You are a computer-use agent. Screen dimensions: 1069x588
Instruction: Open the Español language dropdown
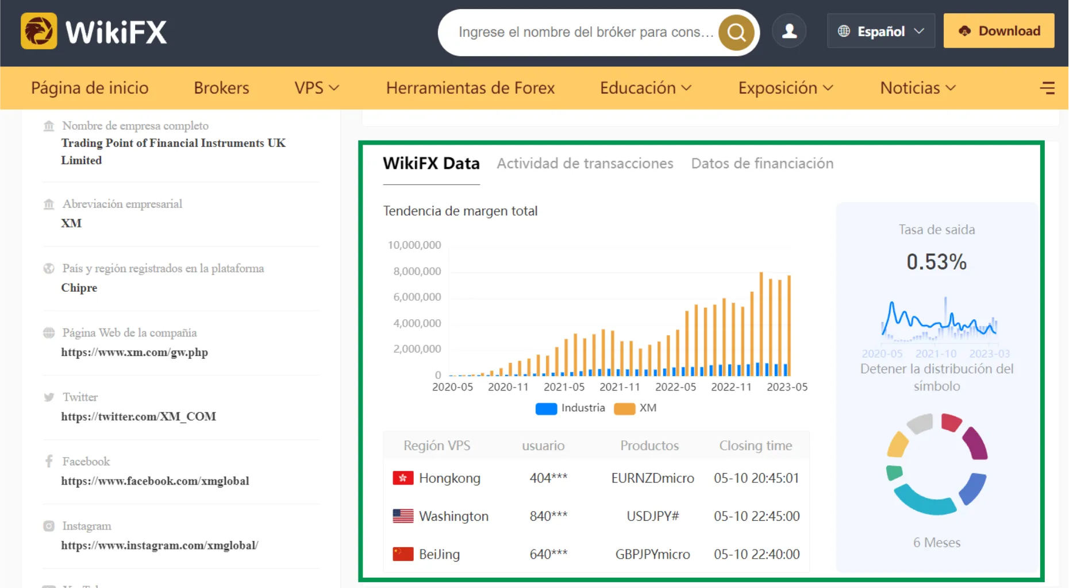881,31
